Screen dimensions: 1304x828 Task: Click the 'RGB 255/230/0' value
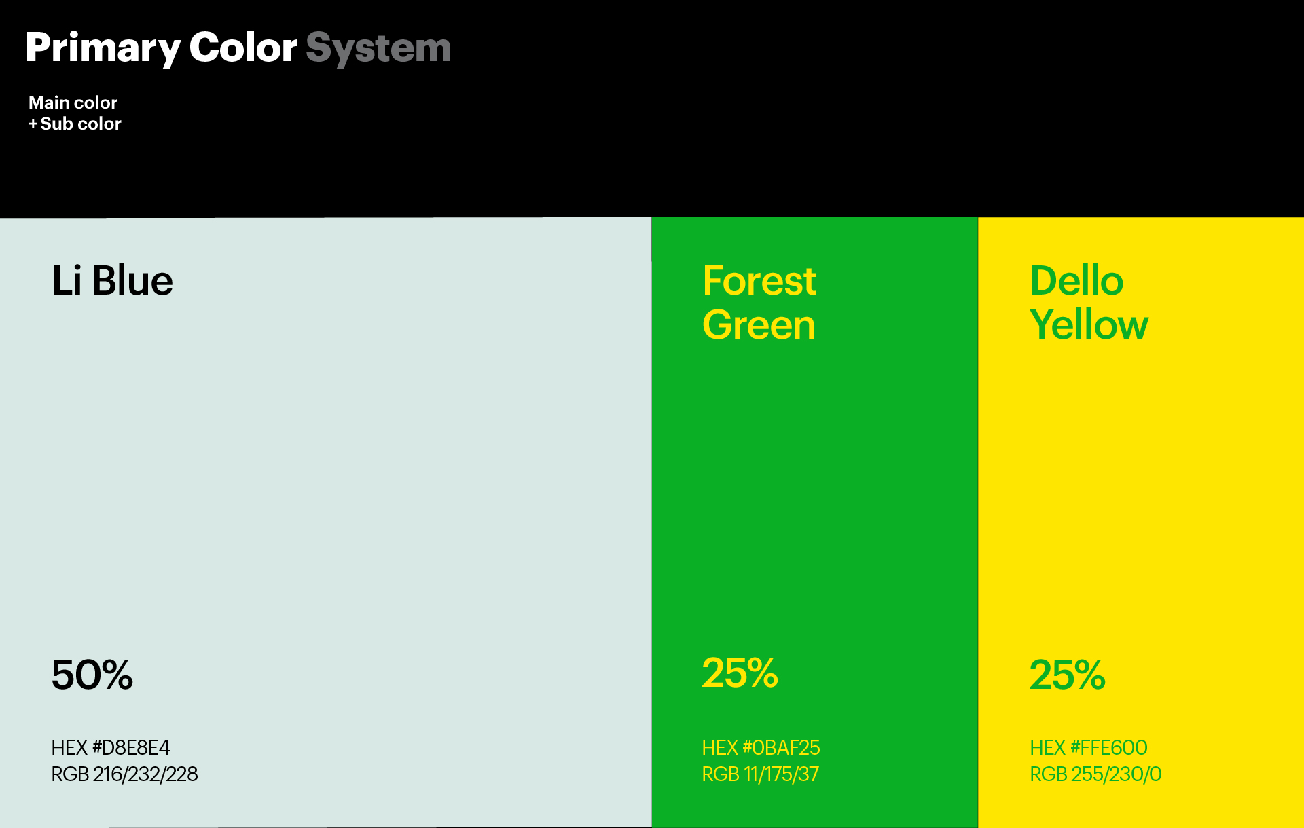click(x=1095, y=774)
